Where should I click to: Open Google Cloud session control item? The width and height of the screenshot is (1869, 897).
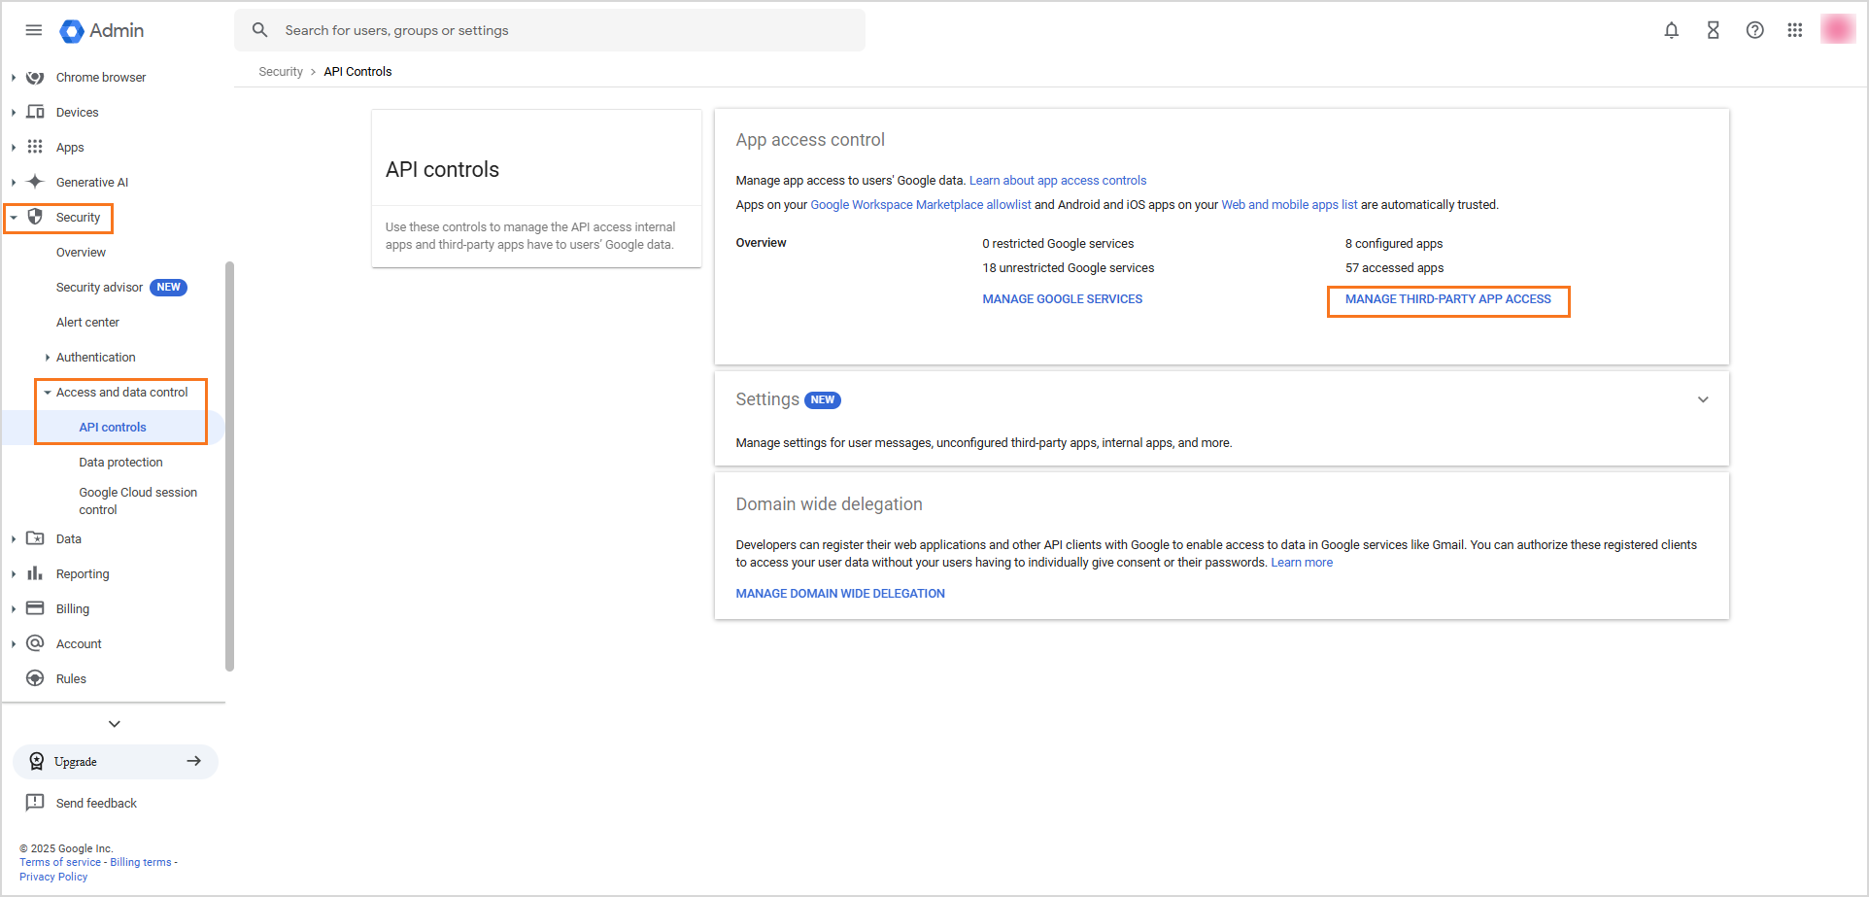(138, 500)
